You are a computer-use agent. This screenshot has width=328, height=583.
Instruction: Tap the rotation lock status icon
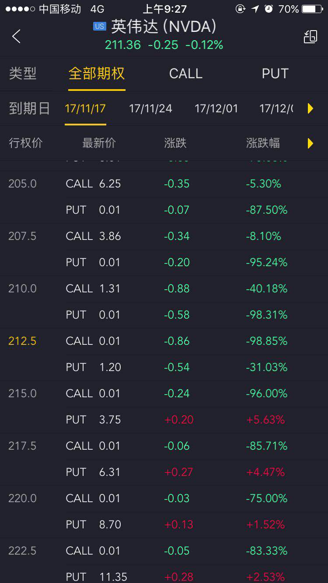click(241, 9)
